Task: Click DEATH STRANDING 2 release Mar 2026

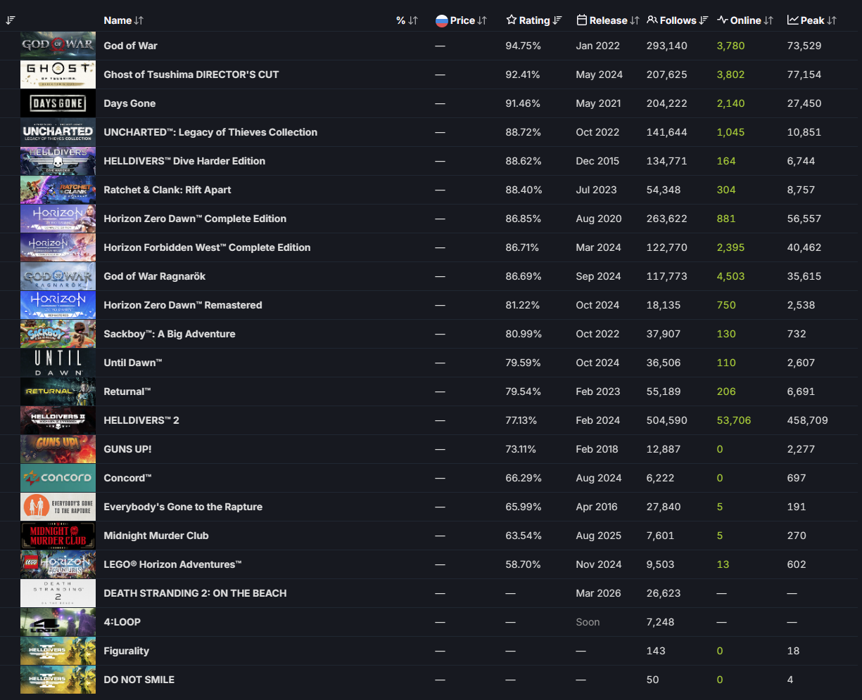Action: click(599, 593)
